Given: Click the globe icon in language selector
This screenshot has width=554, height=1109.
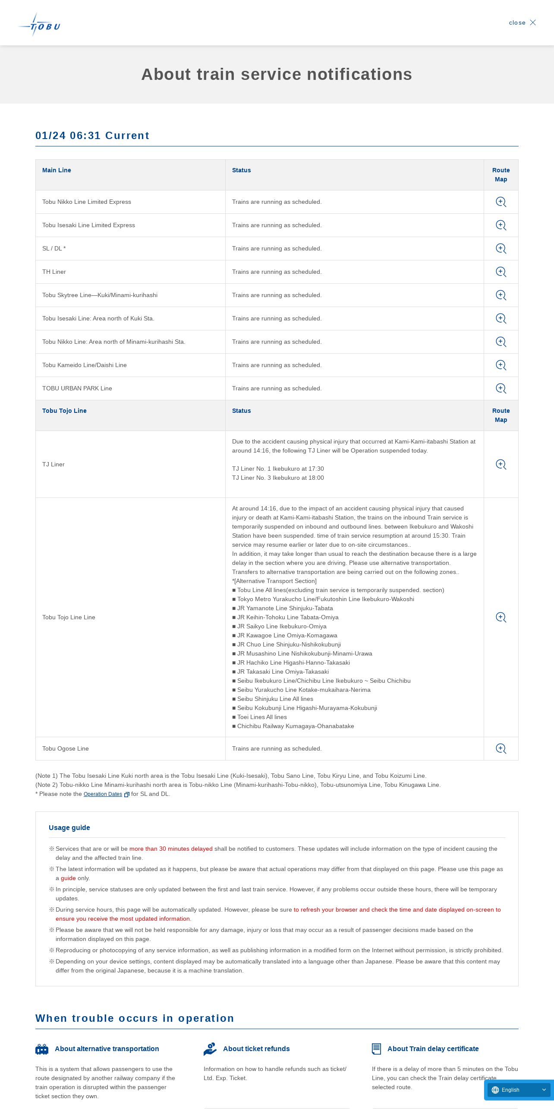Looking at the screenshot, I should (x=495, y=1090).
